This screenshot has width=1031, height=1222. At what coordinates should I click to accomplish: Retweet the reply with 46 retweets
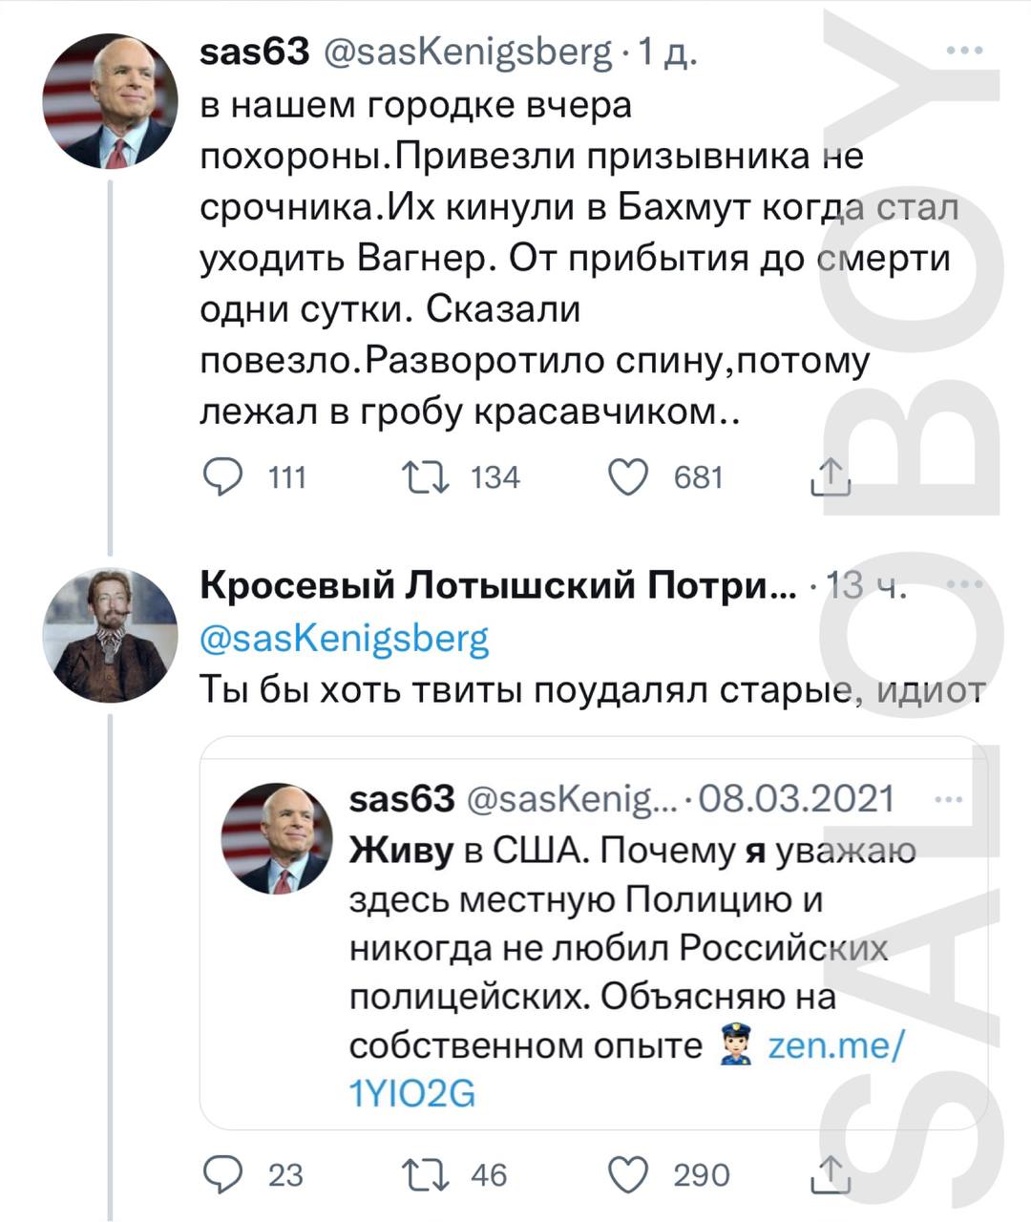click(426, 1174)
